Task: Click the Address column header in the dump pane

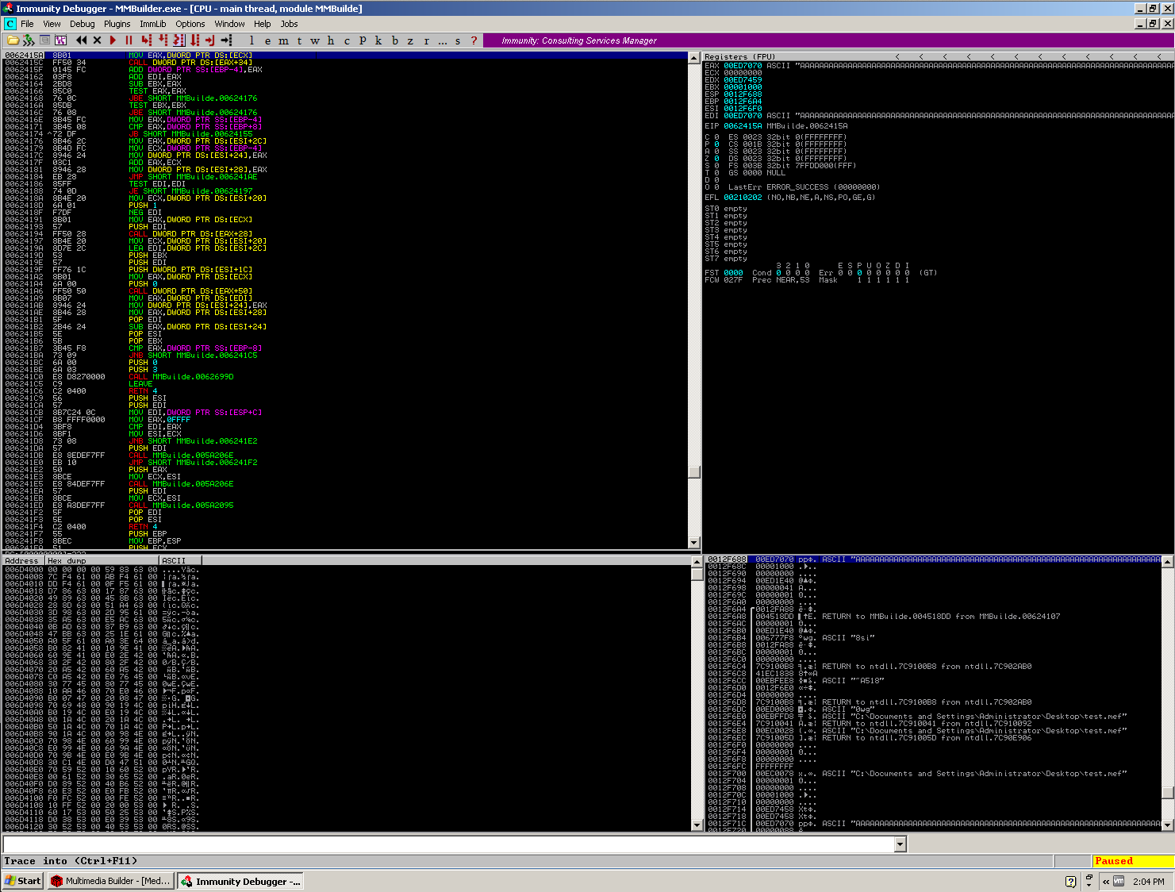Action: click(x=24, y=560)
